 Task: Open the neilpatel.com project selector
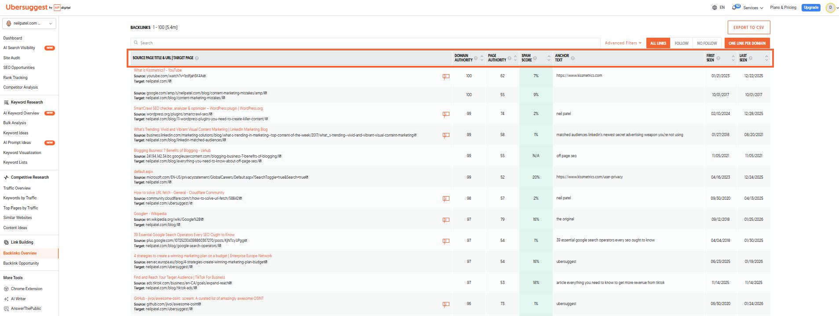point(29,23)
